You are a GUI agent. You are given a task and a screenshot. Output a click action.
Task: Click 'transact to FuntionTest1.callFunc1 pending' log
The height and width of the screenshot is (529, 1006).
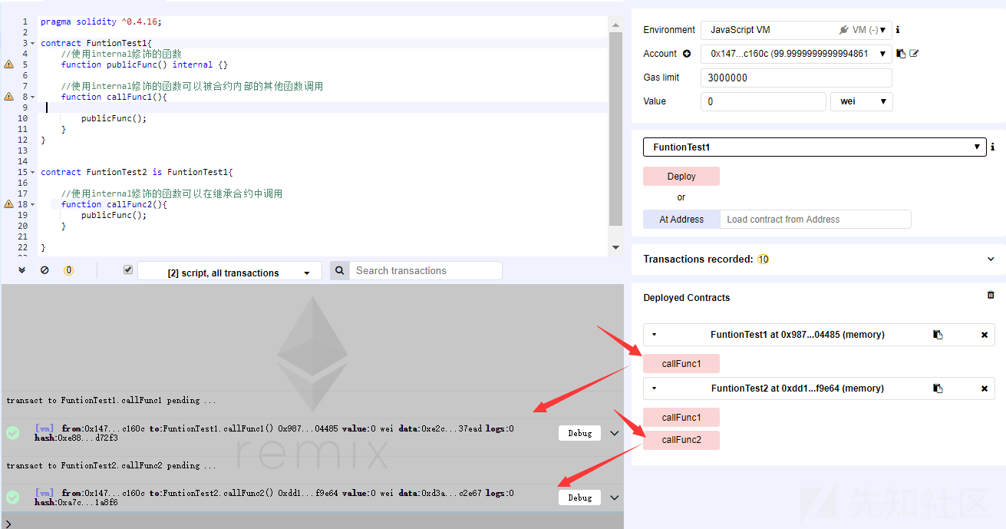click(111, 401)
